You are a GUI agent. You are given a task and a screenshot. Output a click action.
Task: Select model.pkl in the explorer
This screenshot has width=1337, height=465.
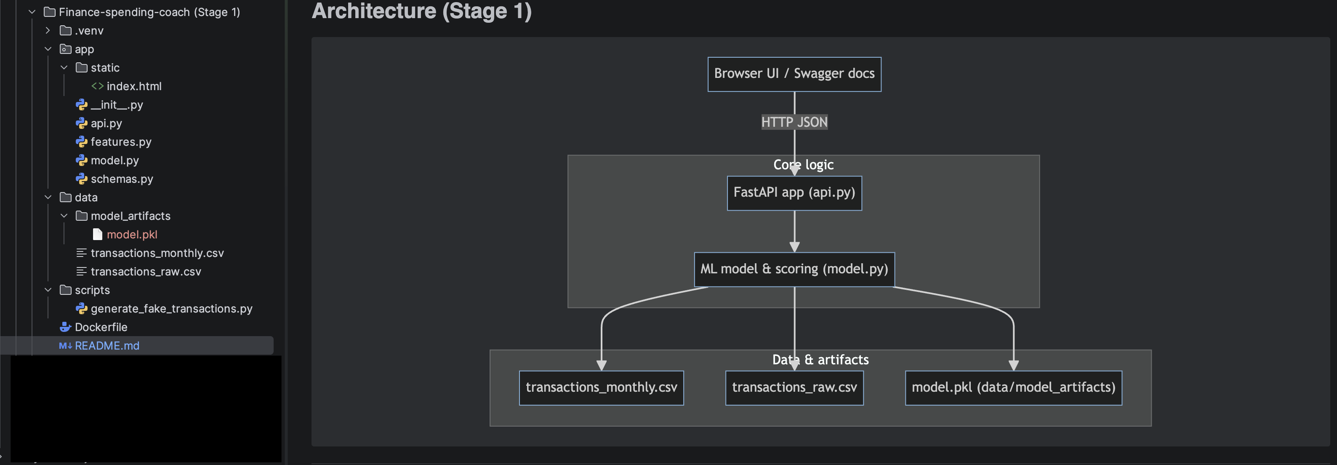(x=132, y=234)
